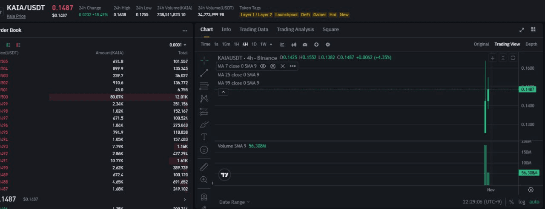Select the 15m time interval

click(x=226, y=44)
